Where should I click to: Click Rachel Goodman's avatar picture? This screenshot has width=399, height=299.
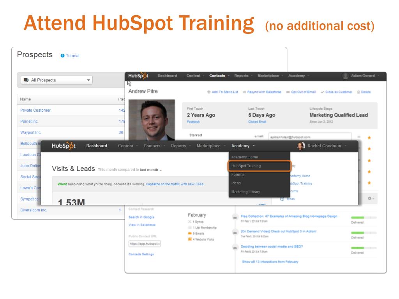click(x=301, y=146)
